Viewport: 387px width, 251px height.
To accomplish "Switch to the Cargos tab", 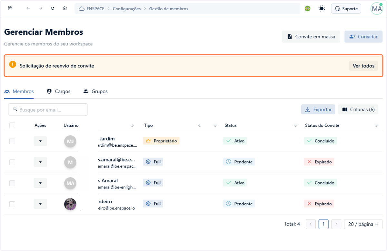I will (59, 91).
